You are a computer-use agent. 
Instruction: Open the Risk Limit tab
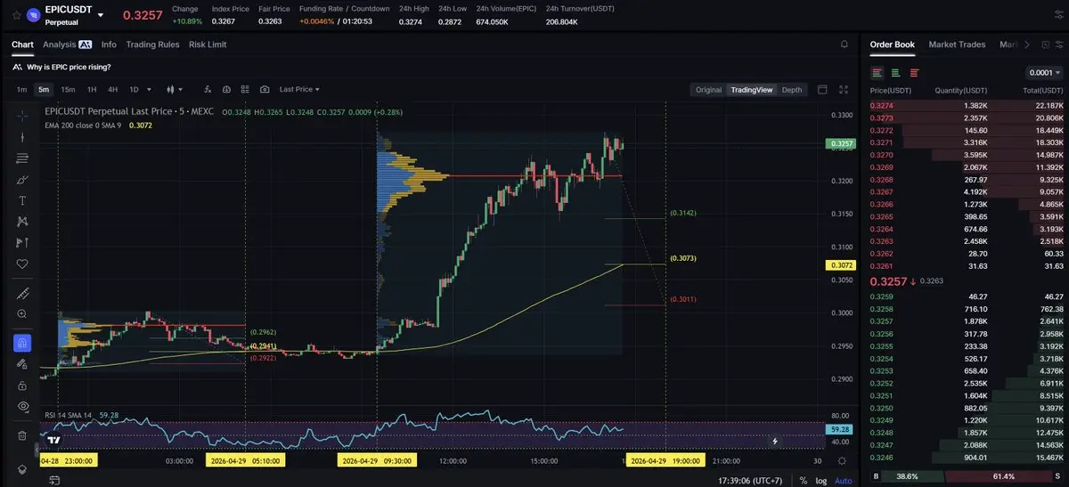click(208, 44)
